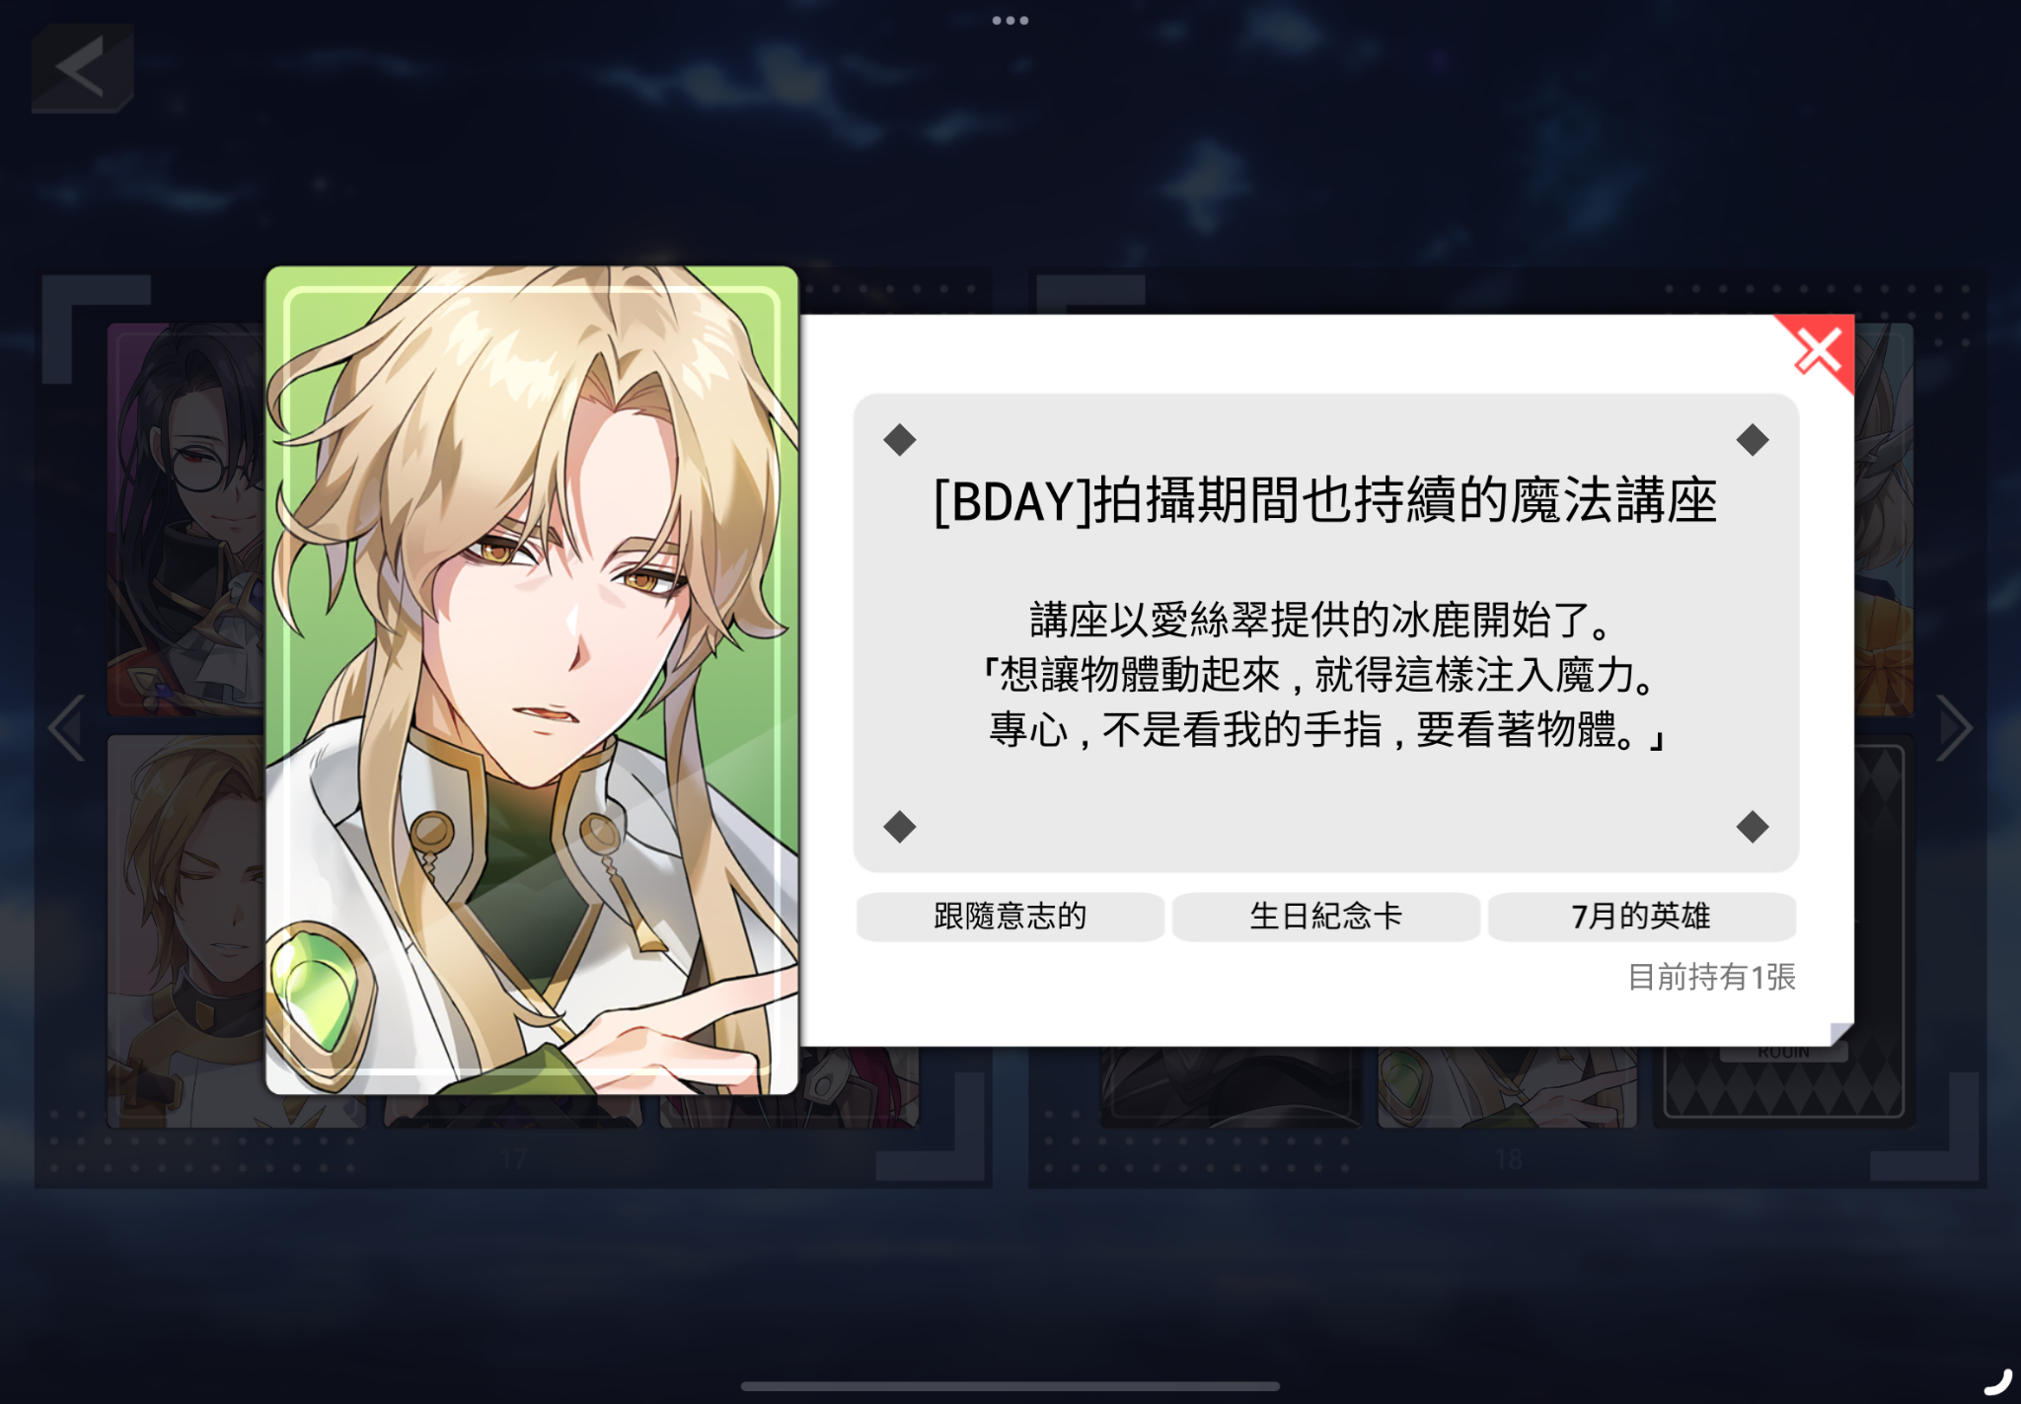Image resolution: width=2021 pixels, height=1404 pixels.
Task: Tap the 目前持有1張 owned count text
Action: coord(1711,977)
